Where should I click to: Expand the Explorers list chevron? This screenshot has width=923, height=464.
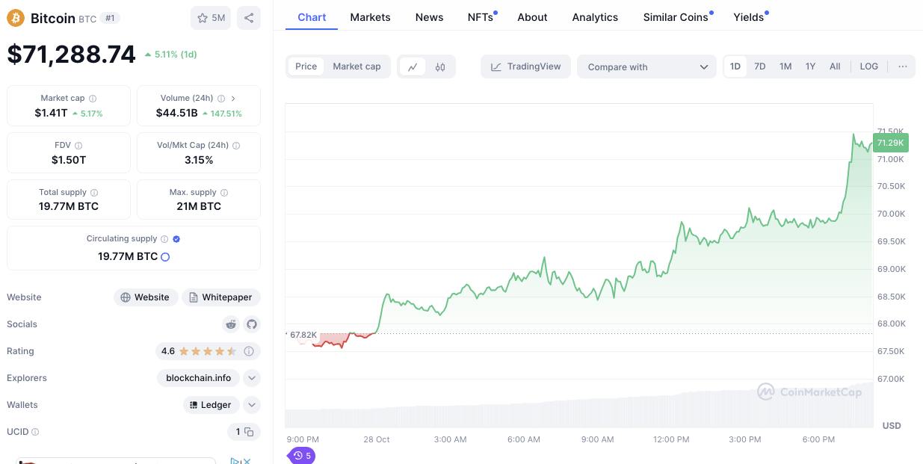pos(252,378)
